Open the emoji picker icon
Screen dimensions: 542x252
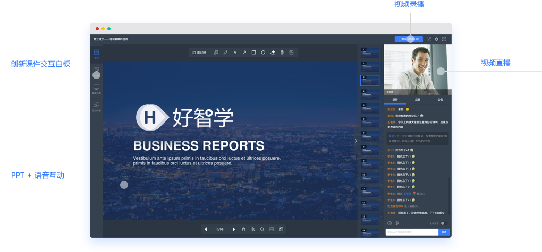click(389, 223)
